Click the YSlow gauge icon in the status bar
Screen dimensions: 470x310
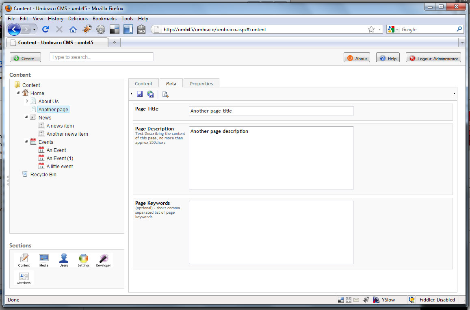(376, 300)
